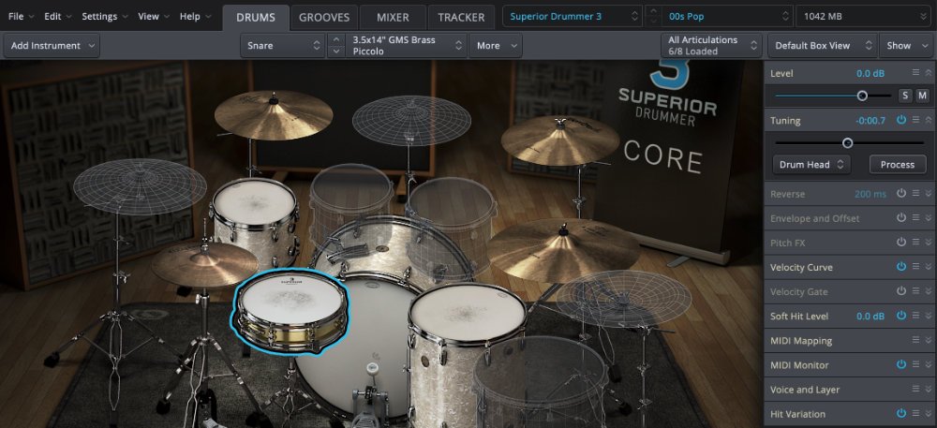Open the Tuning section menu icon
Image resolution: width=937 pixels, height=428 pixels.
(915, 120)
